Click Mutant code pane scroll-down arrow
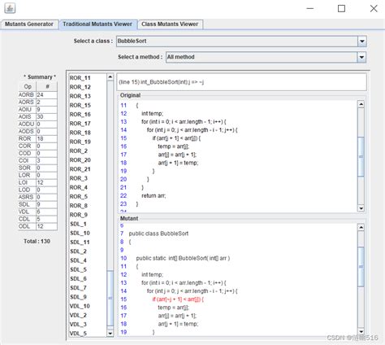 (361, 331)
